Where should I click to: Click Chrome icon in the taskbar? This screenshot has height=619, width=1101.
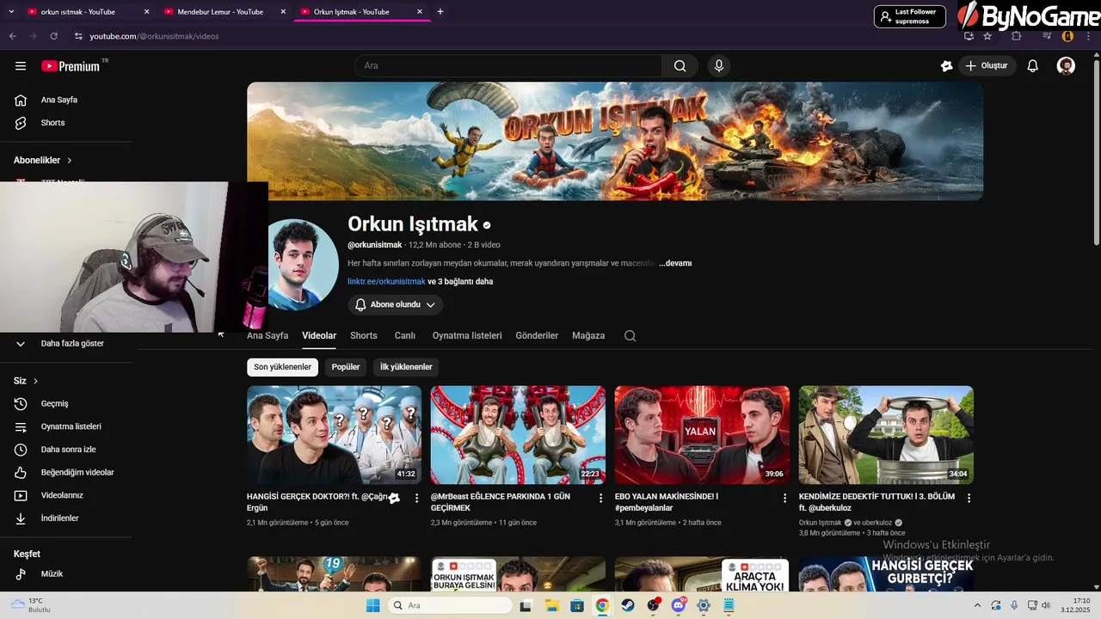[x=602, y=605]
